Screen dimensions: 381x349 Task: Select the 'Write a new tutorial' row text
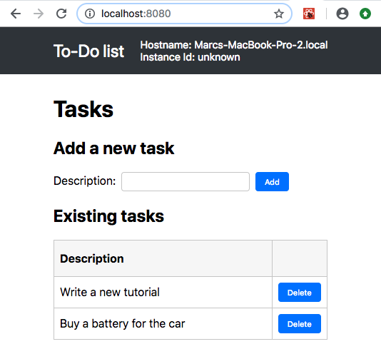click(x=110, y=292)
